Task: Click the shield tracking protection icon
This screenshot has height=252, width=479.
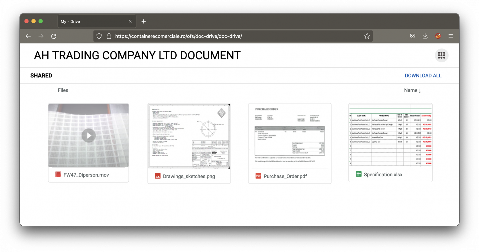Action: [x=99, y=36]
